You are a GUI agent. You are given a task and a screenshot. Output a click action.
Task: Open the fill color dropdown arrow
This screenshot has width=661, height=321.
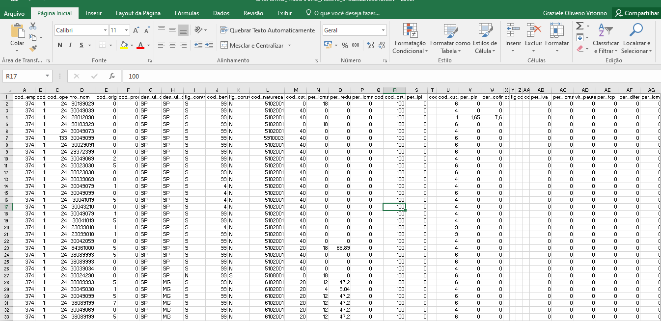(x=132, y=46)
